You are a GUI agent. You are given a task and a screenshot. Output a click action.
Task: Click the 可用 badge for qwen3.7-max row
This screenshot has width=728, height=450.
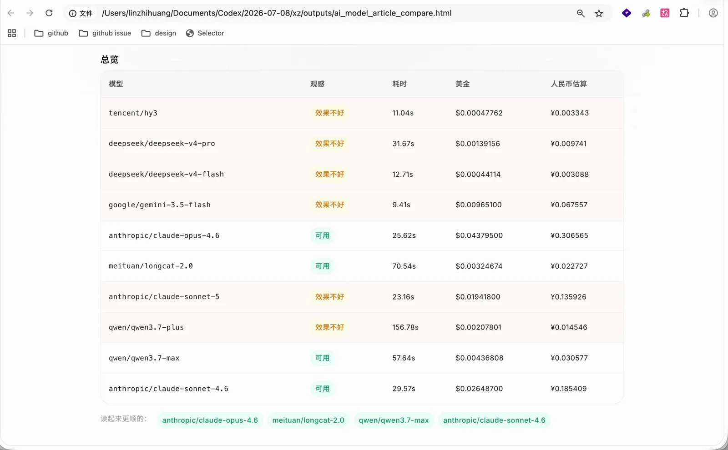[x=323, y=358]
